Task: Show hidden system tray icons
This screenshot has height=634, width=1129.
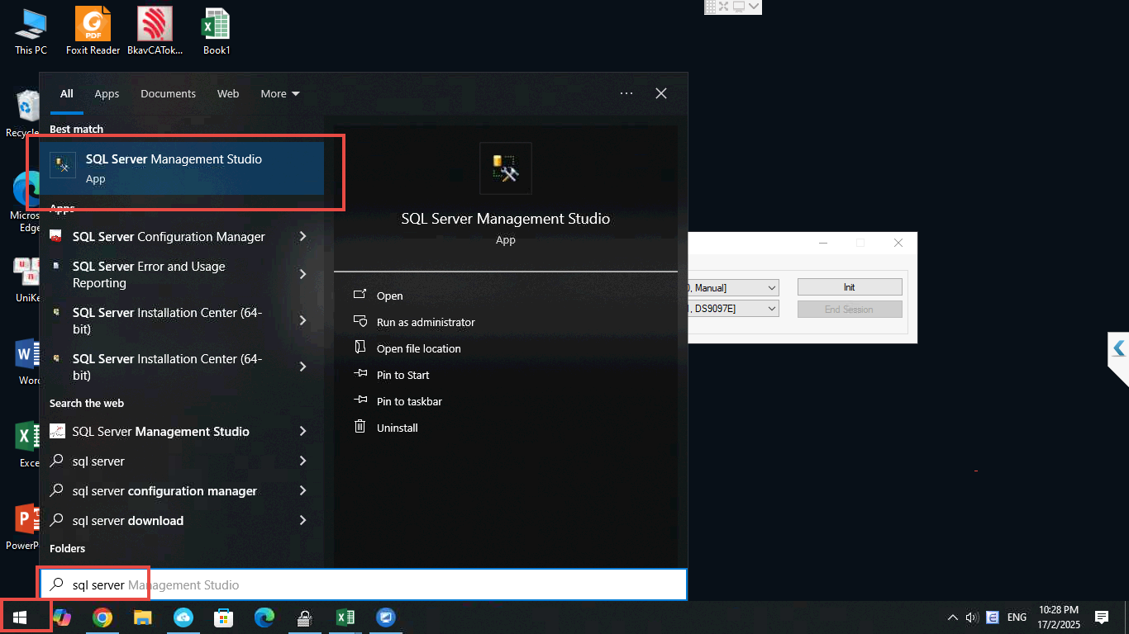Action: point(953,617)
